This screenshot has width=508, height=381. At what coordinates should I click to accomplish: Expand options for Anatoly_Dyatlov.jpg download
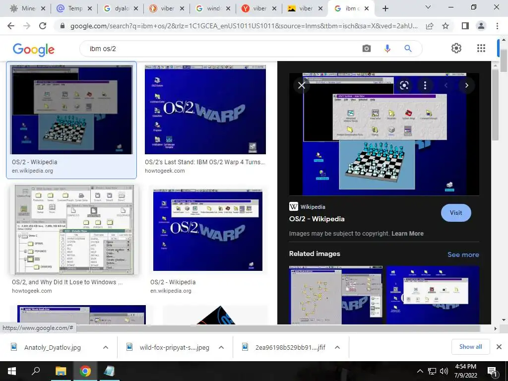click(106, 347)
